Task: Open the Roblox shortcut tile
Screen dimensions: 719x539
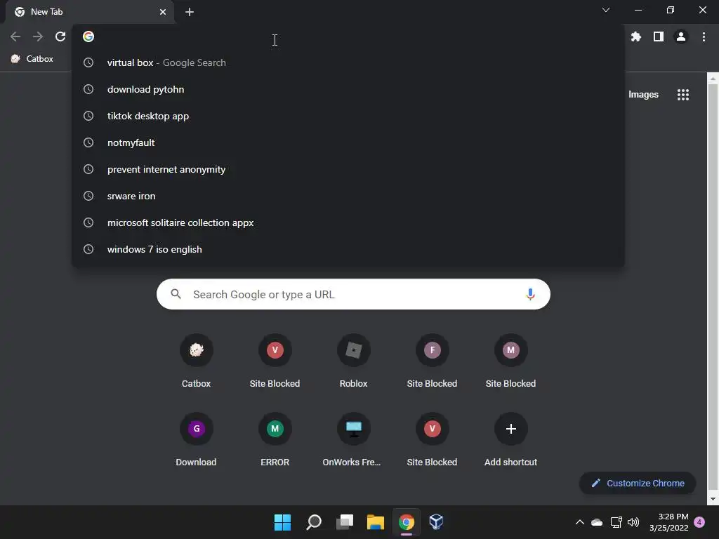Action: click(354, 362)
